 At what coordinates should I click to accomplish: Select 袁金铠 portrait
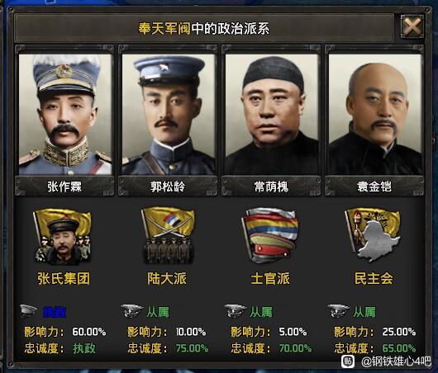[x=375, y=115]
